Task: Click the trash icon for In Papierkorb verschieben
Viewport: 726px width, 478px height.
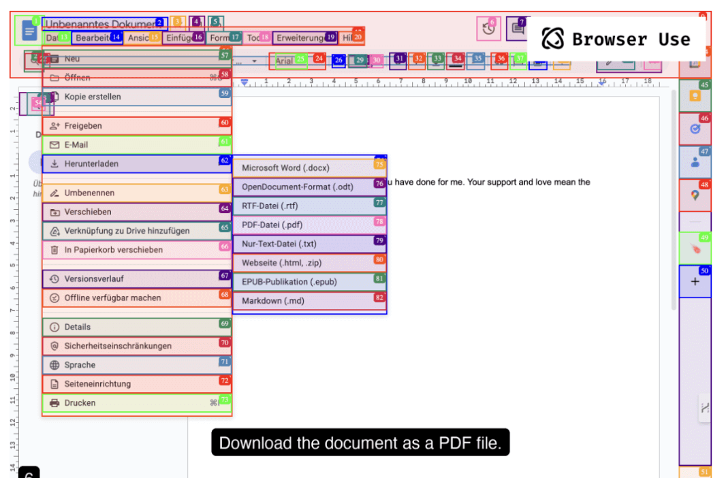Action: point(54,250)
